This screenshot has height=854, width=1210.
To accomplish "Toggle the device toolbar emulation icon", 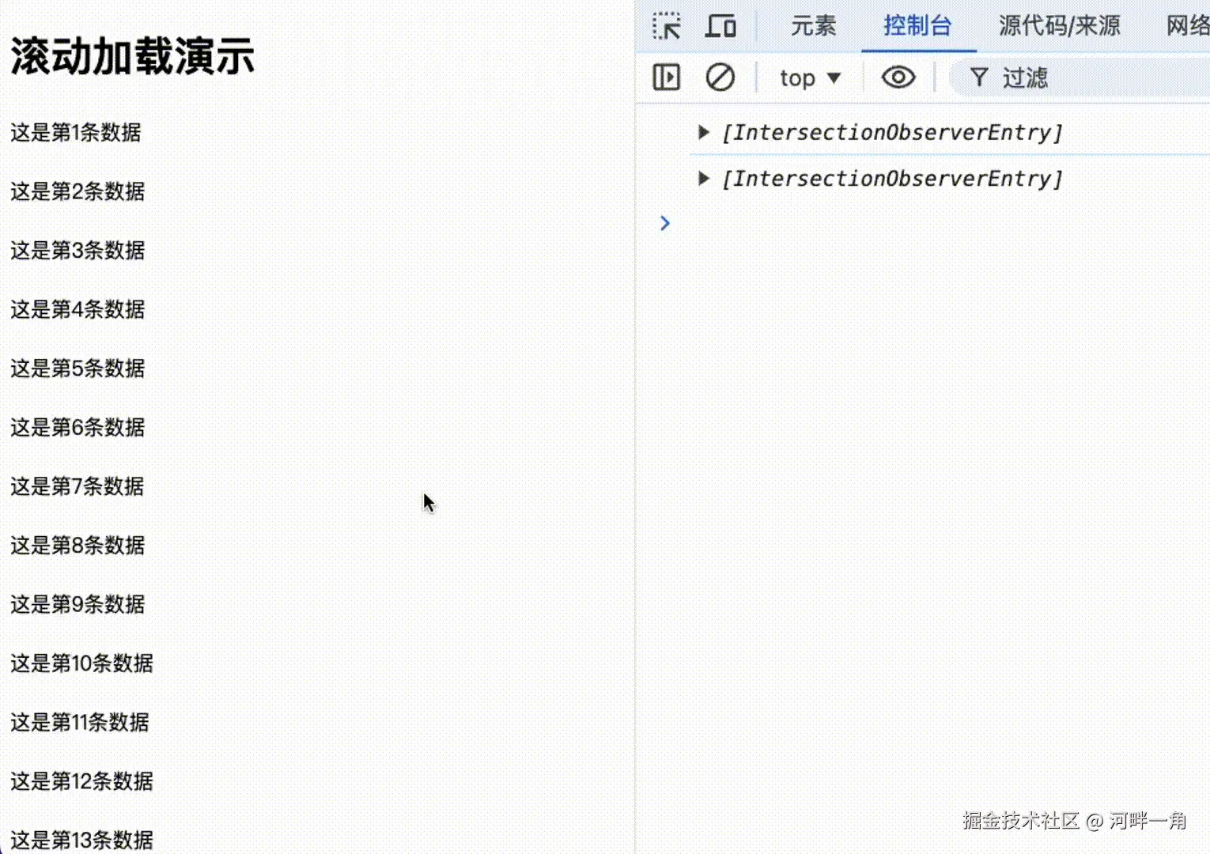I will 720,26.
